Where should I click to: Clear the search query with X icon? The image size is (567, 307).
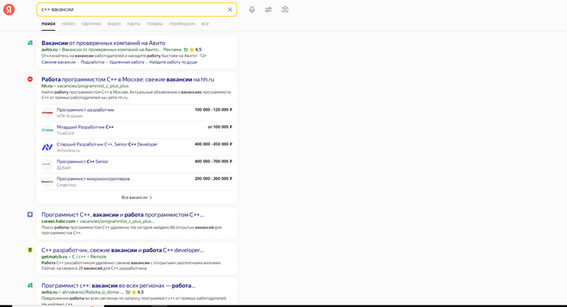[230, 10]
